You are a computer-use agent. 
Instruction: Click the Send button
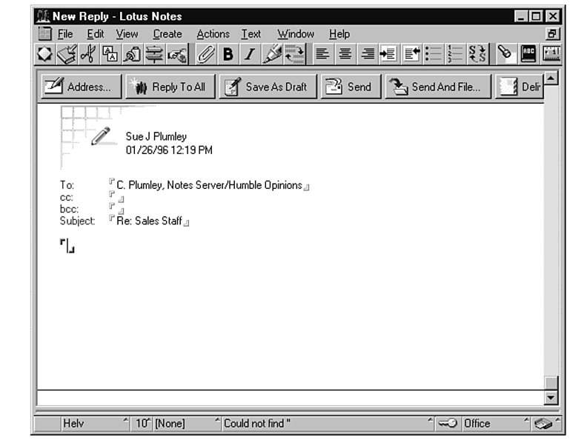351,87
